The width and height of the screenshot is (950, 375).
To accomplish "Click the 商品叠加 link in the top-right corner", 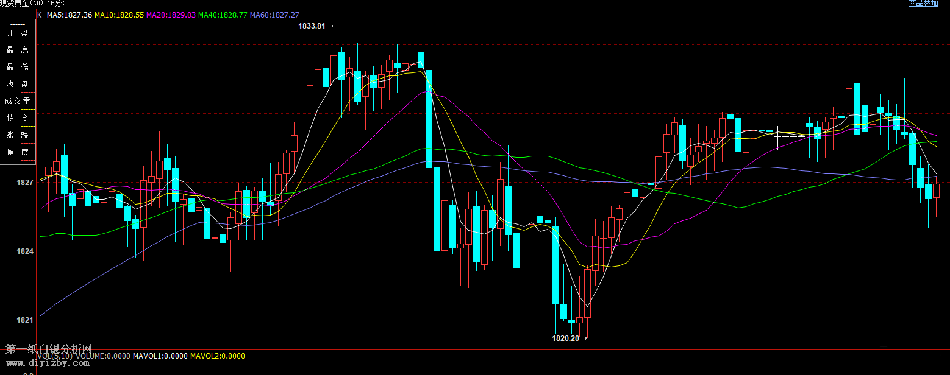I will coord(923,4).
